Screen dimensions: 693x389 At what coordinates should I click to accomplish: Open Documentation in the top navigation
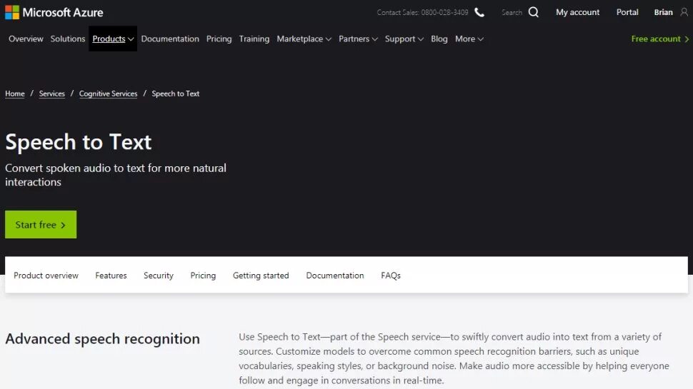click(x=170, y=39)
